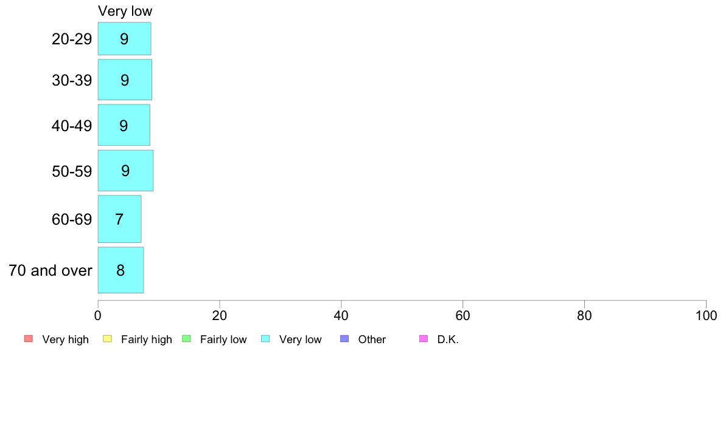Screen dimensions: 723x447
Task: Select the 30-39 age group bar
Action: [x=125, y=80]
